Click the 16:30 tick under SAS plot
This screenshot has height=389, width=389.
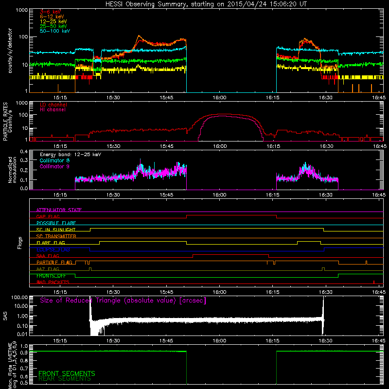tap(325, 341)
